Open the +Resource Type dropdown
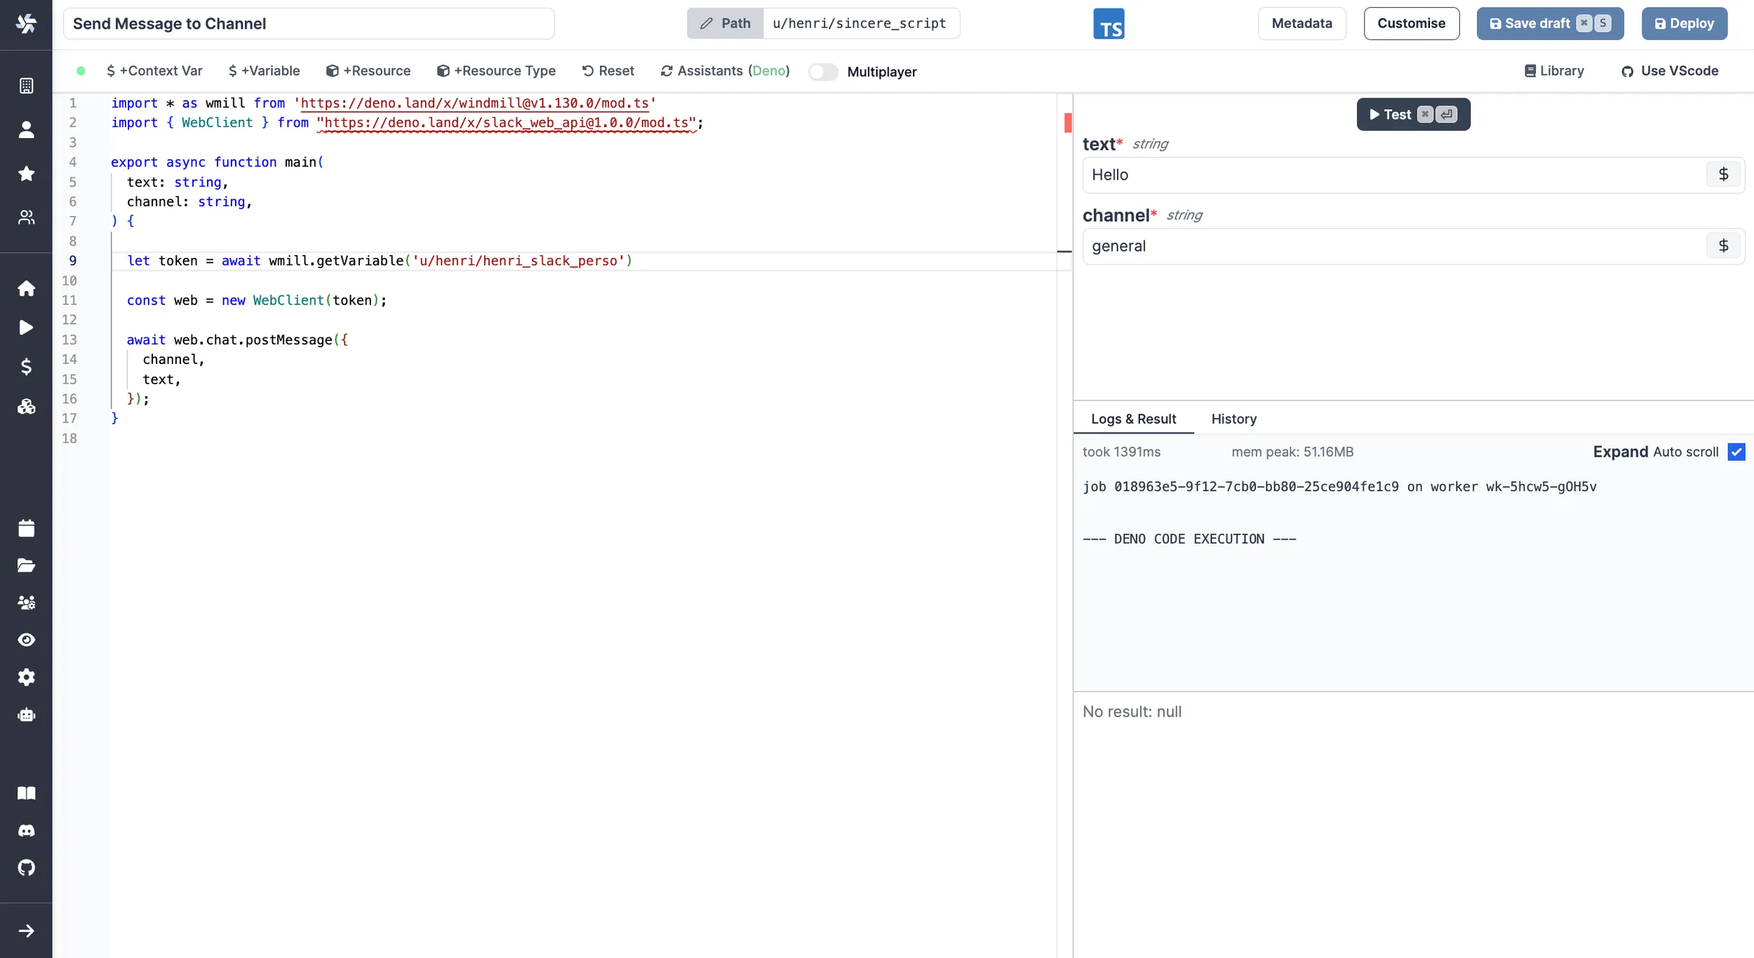The height and width of the screenshot is (958, 1754). 497,71
